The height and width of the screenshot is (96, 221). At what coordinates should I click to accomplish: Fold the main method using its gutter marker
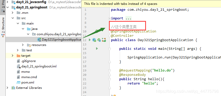pos(109,49)
